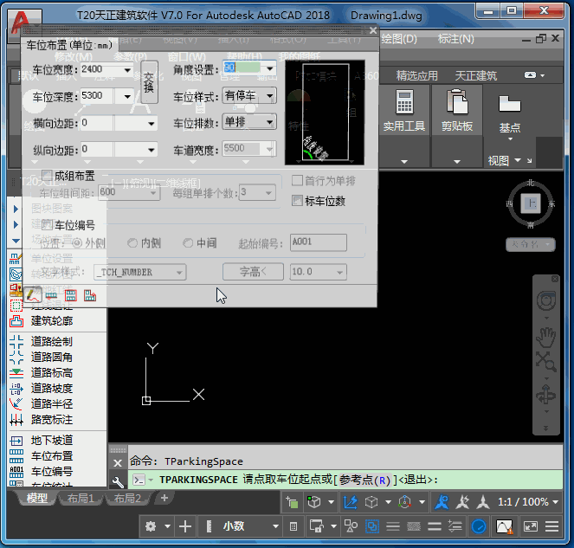Screen dimensions: 574x548
Task: Add a new layout with plus tab
Action: 164,498
